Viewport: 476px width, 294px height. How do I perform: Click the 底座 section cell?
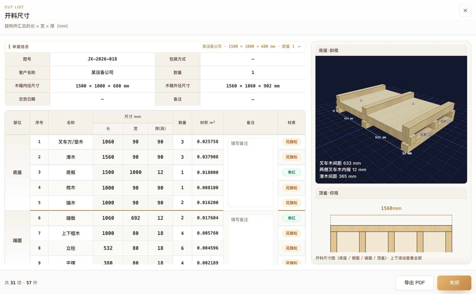(17, 173)
